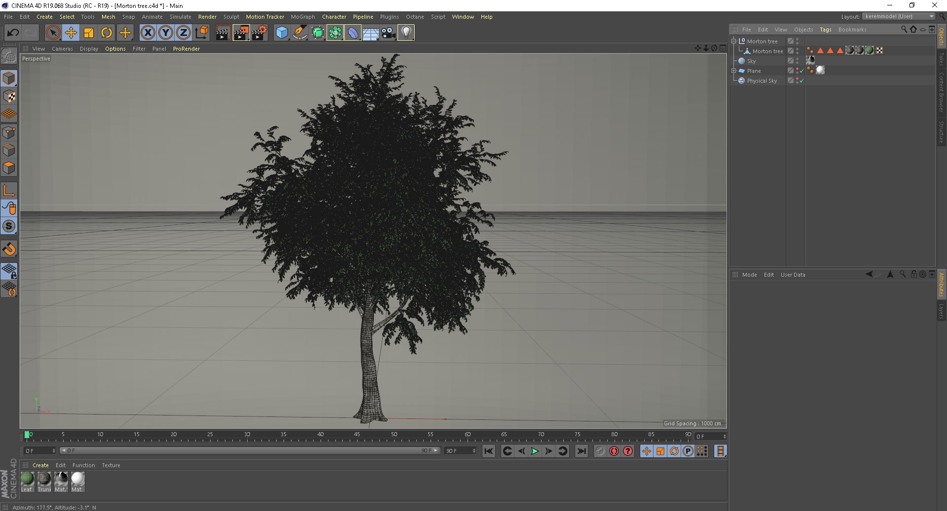Open Render to Picture Viewer icon
The width and height of the screenshot is (947, 511).
[241, 33]
